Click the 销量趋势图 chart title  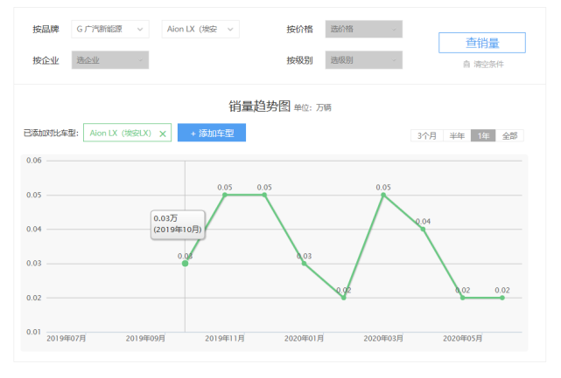[259, 106]
